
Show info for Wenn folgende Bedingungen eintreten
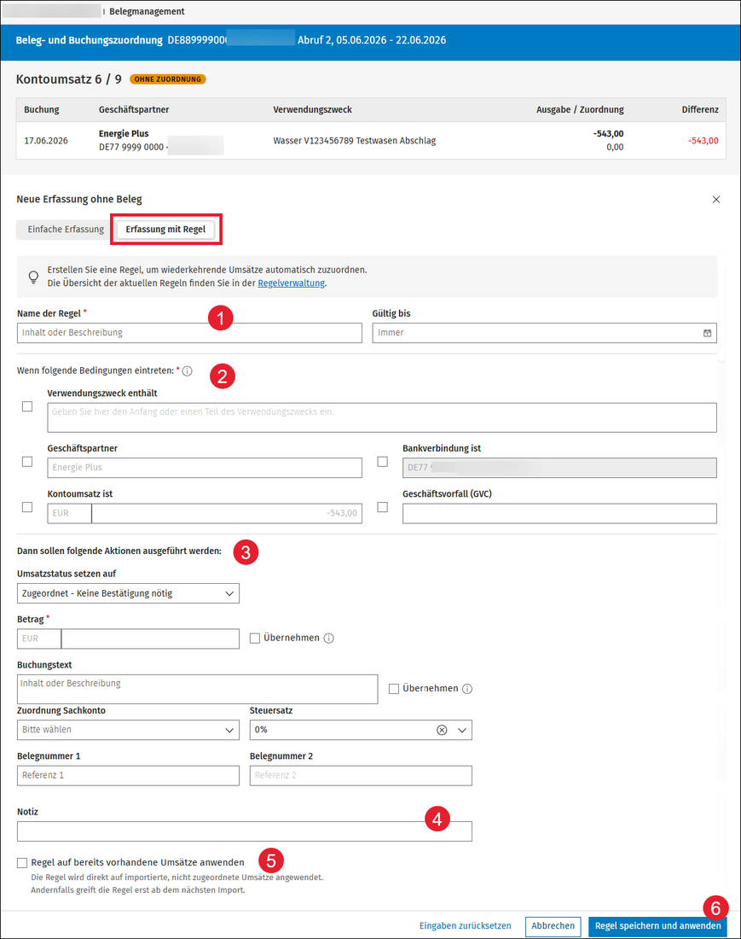pyautogui.click(x=188, y=371)
